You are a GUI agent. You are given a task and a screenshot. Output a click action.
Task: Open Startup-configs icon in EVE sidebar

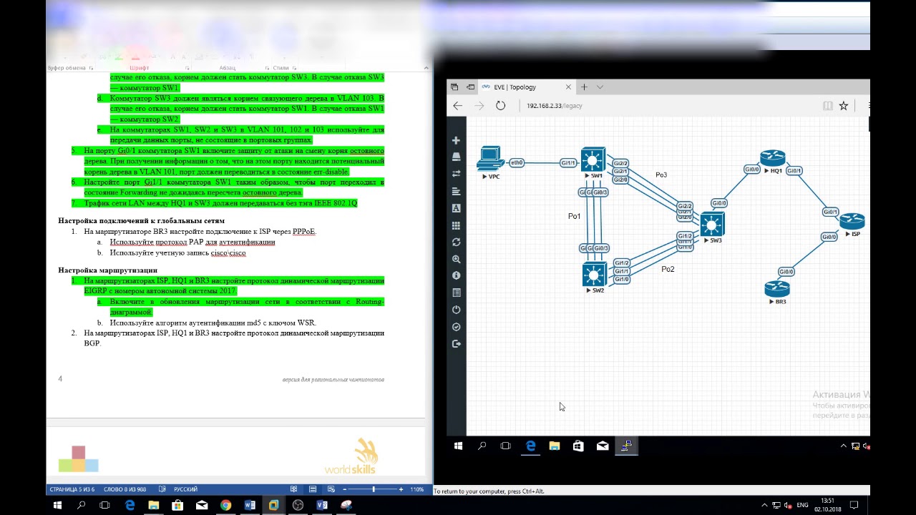click(457, 191)
